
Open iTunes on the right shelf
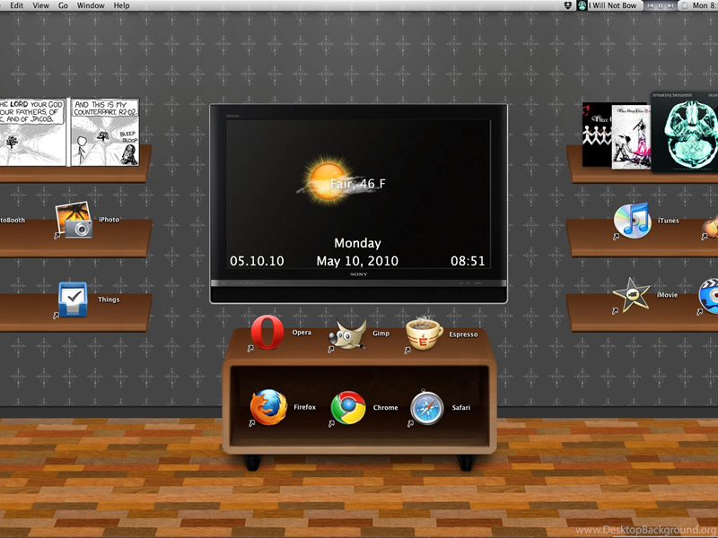coord(632,220)
